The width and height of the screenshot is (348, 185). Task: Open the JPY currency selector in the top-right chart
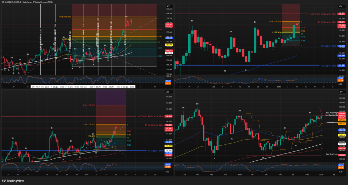[340, 6]
